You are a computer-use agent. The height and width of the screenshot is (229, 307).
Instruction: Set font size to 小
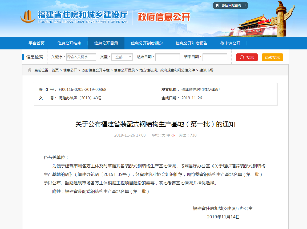click(x=173, y=135)
